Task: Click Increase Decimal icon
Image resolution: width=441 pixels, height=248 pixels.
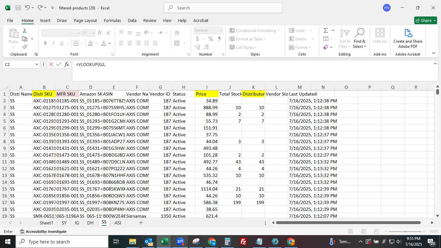Action: pyautogui.click(x=198, y=47)
